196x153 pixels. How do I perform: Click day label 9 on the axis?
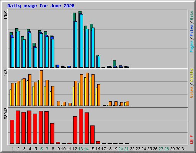pos(59,149)
